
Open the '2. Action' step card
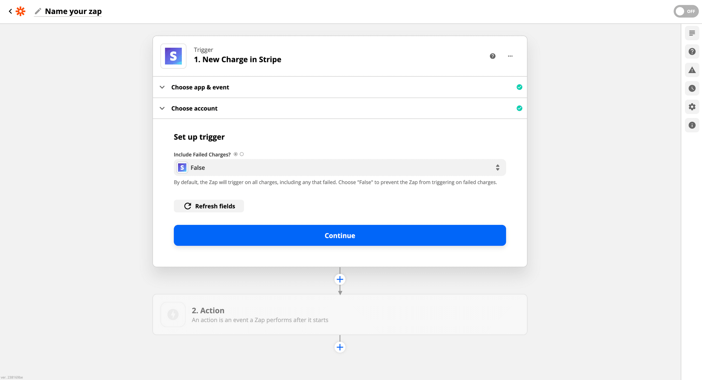point(340,314)
